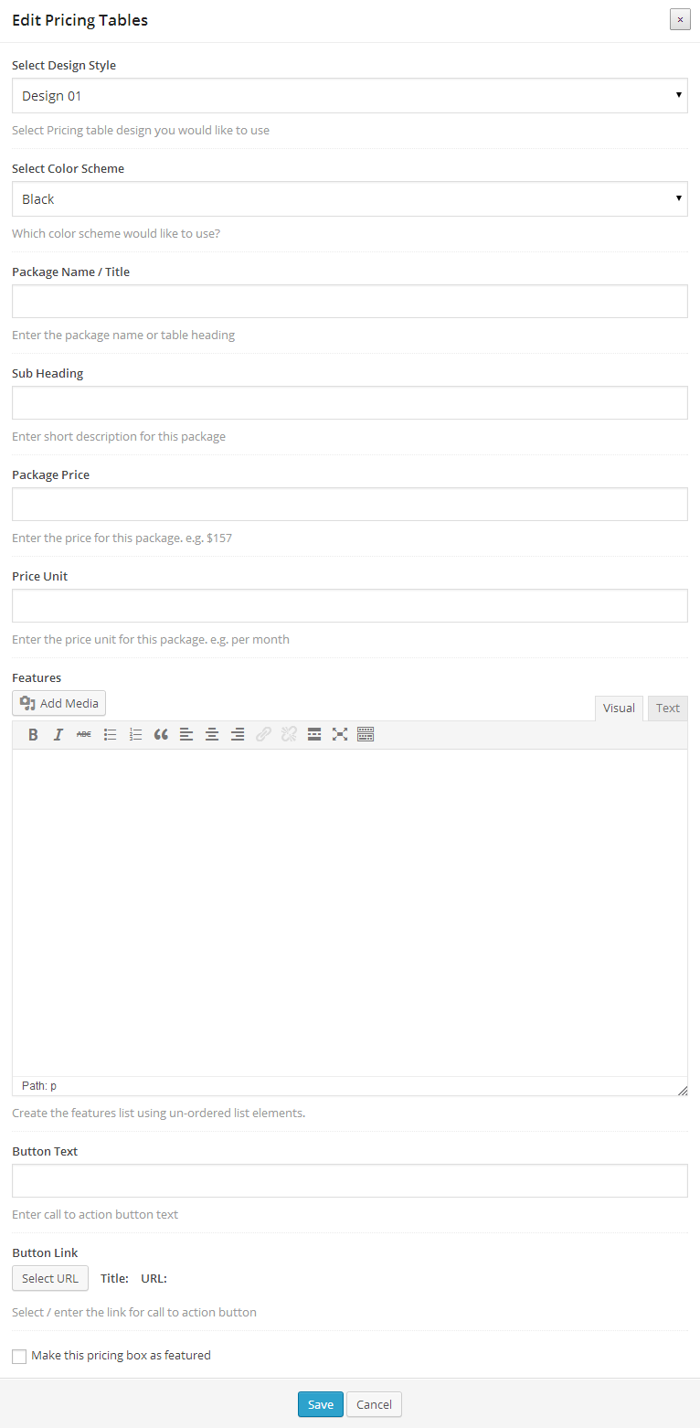Show the kitchen sink toolbar row
Image resolution: width=700 pixels, height=1428 pixels.
click(366, 734)
